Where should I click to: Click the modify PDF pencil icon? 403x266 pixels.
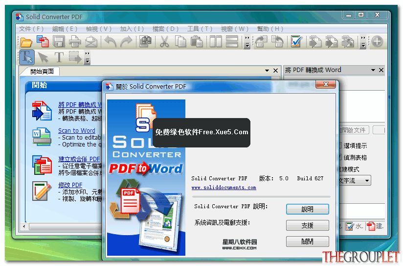41,191
